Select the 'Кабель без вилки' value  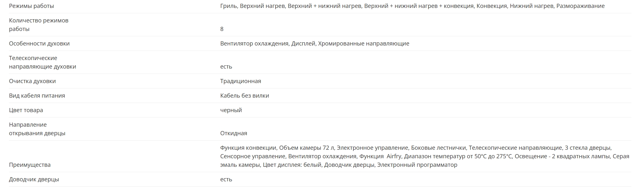(x=244, y=96)
